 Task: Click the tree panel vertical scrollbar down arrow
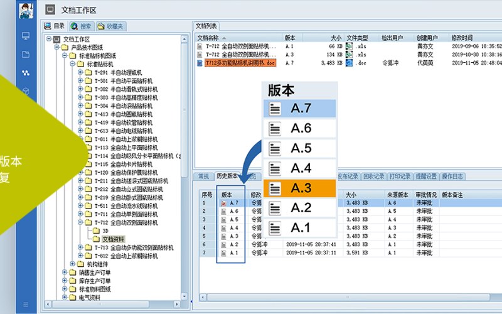(184, 296)
